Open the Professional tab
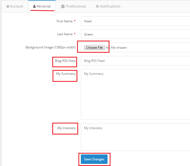Viewport: 190px width, 166px height. [73, 6]
